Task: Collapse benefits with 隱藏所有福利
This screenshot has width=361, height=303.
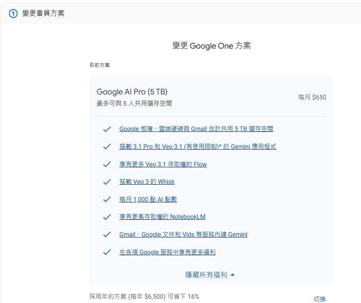Action: point(210,275)
